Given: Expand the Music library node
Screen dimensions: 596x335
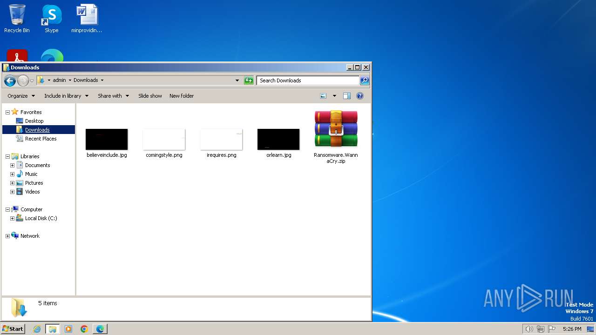Looking at the screenshot, I should (x=12, y=174).
